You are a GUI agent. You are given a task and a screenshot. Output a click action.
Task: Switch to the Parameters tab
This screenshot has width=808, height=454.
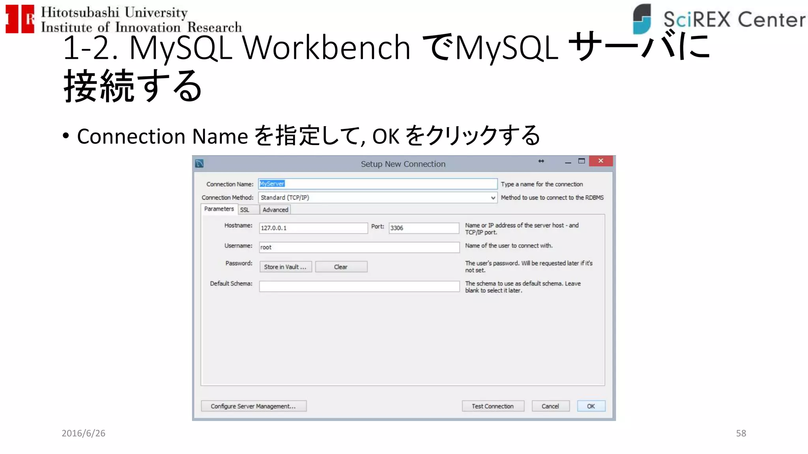[x=219, y=209]
